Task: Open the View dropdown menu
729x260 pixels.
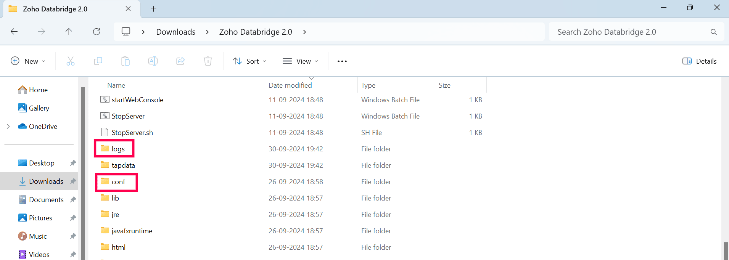Action: pyautogui.click(x=300, y=61)
